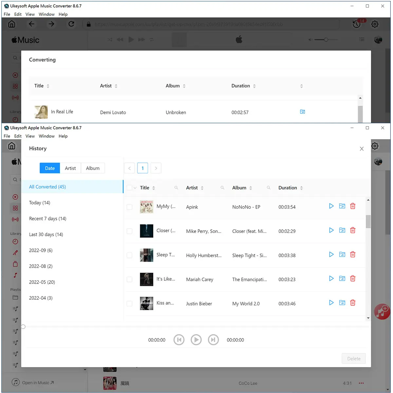Tick checkbox for MyMy row
This screenshot has width=393, height=393.
pos(129,207)
